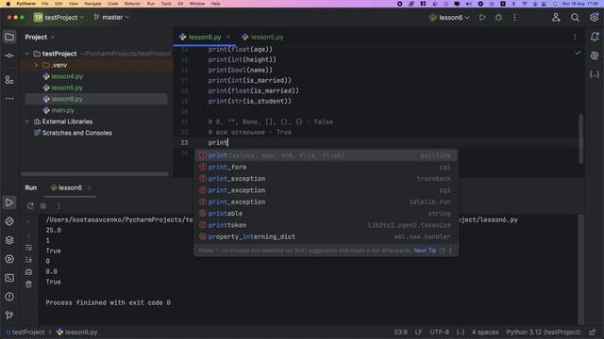Open Run toolbar more options

(59, 206)
